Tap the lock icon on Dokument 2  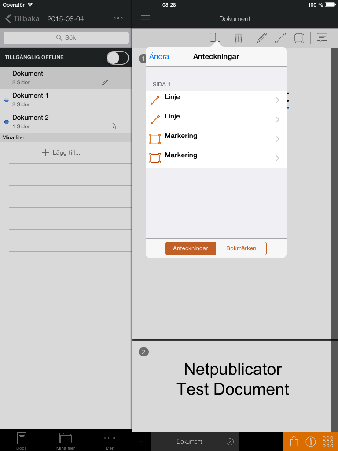click(113, 126)
